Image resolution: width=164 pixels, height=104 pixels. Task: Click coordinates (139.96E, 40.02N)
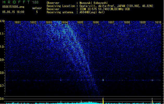(x=140, y=6)
